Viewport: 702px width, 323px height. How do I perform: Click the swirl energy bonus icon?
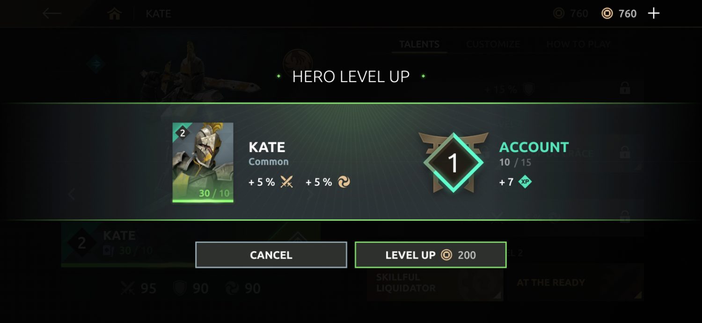point(344,182)
